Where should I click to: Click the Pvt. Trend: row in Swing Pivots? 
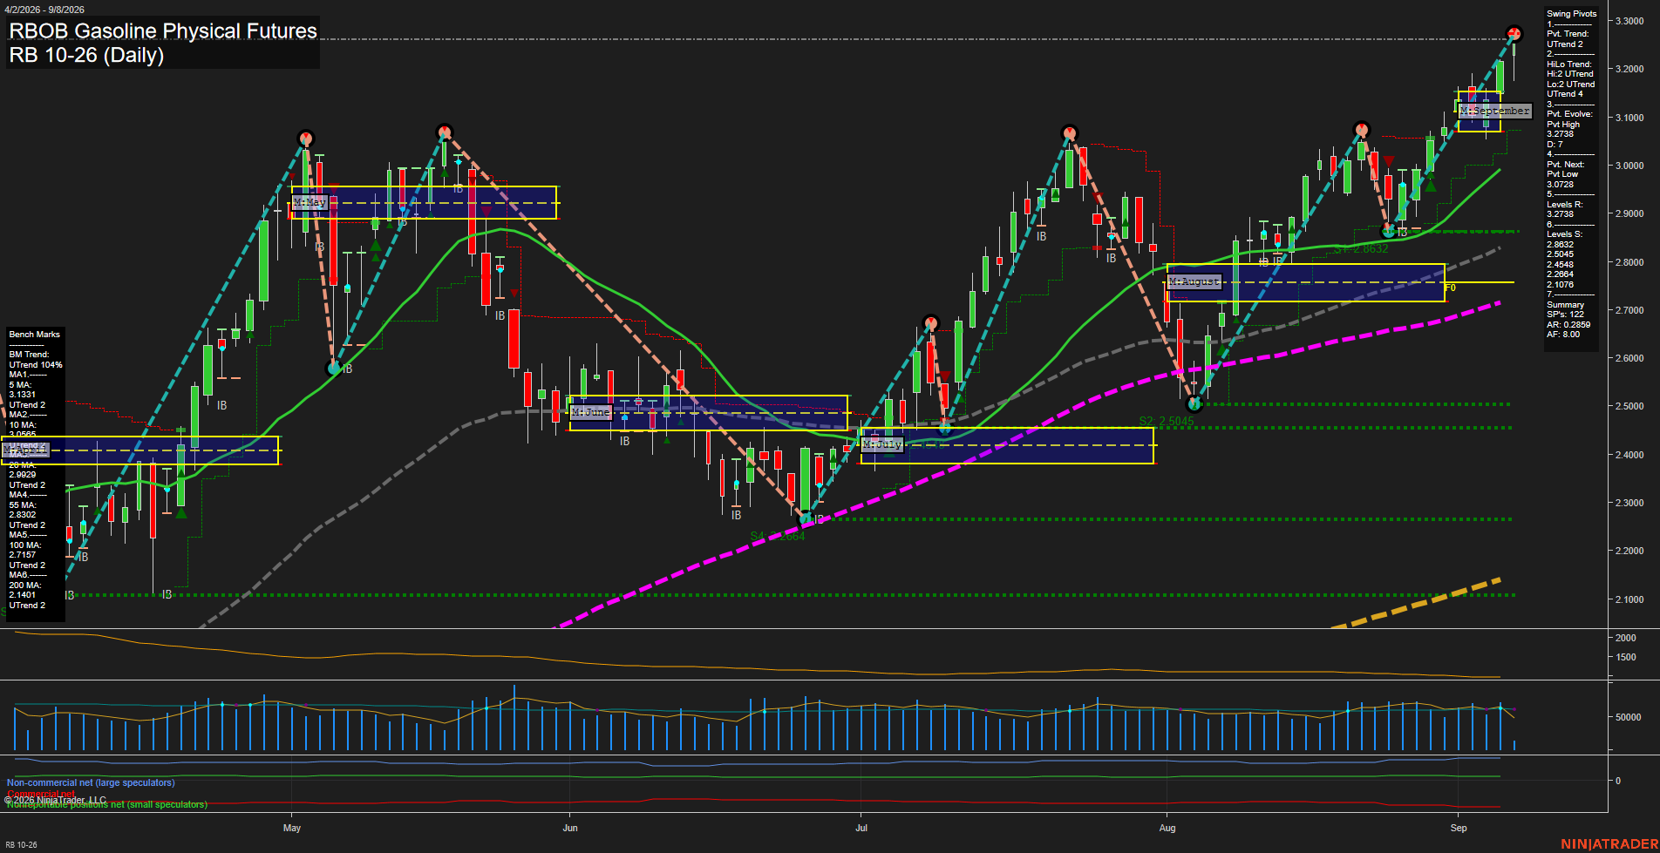pos(1568,34)
